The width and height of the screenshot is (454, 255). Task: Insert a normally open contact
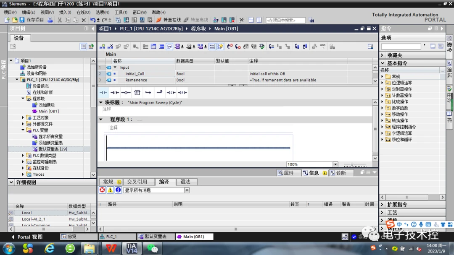pos(103,93)
